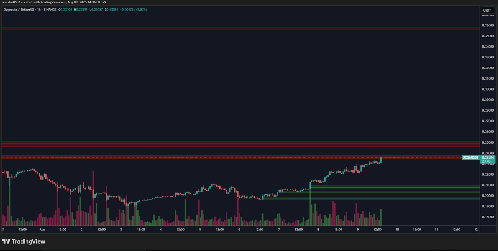Click the DOGEUSDT symbol label tag
The width and height of the screenshot is (498, 251).
pos(470,158)
